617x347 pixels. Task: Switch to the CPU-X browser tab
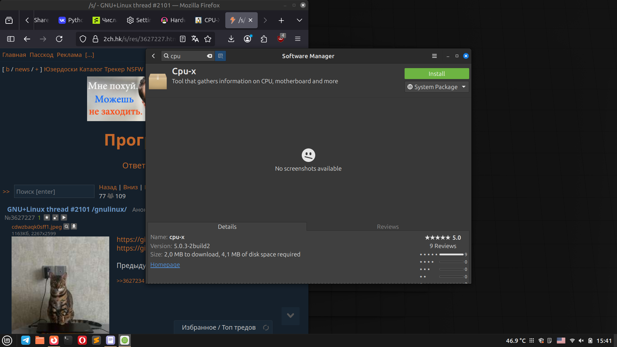coord(208,20)
